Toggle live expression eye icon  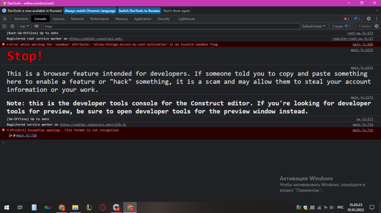coord(37,26)
